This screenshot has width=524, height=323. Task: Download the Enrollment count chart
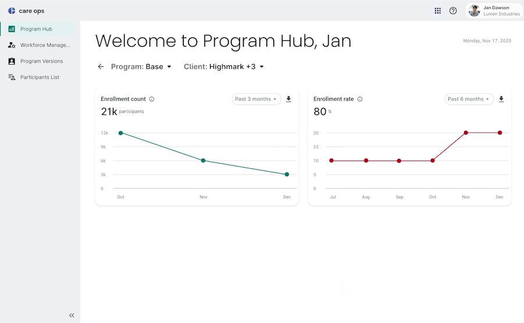click(289, 99)
